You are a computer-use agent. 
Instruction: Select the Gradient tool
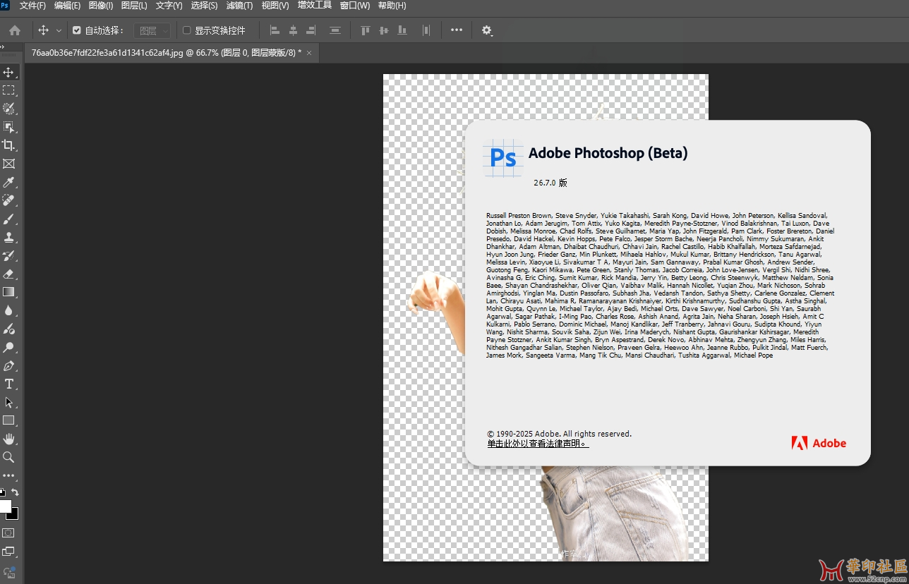[x=8, y=292]
